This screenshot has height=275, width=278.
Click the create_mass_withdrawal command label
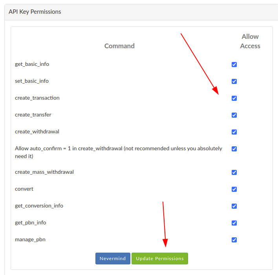click(44, 172)
